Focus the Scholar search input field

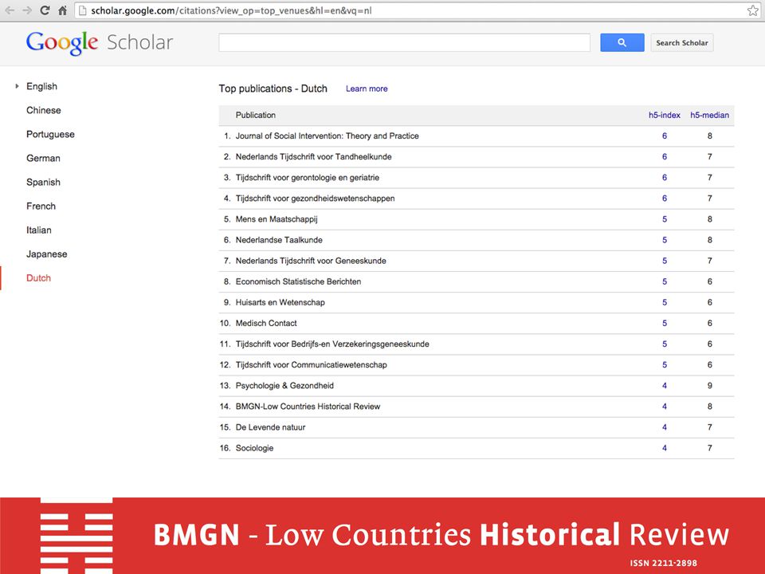pyautogui.click(x=405, y=42)
